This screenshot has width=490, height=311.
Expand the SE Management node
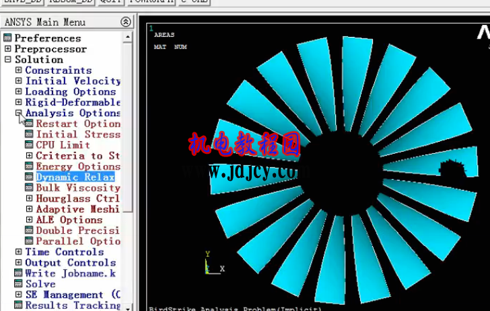pyautogui.click(x=18, y=294)
